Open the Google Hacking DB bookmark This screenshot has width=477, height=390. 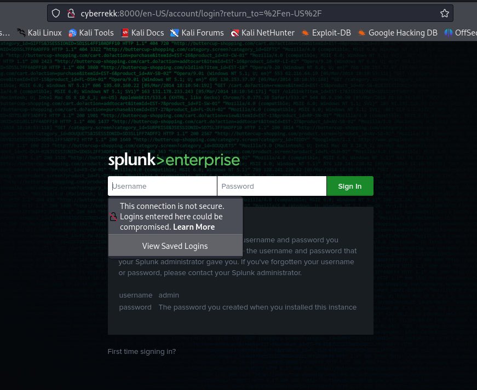coord(397,33)
